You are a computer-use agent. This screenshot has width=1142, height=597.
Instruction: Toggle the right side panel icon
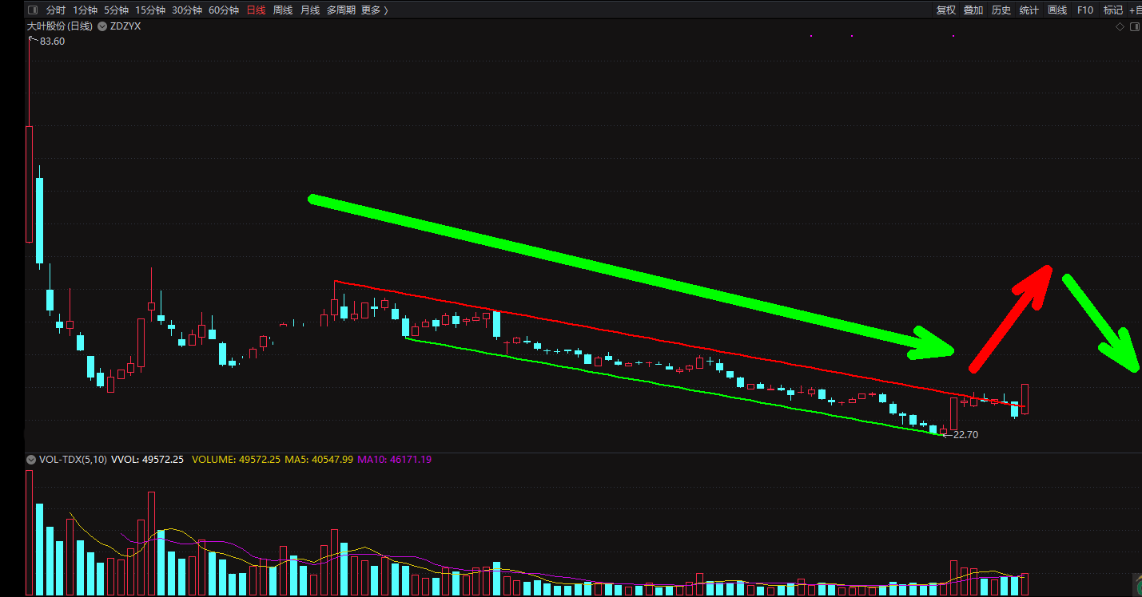coord(1135,27)
